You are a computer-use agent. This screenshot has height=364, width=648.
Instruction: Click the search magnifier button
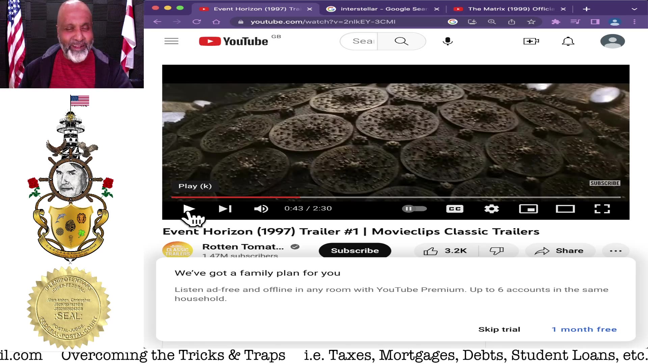tap(402, 41)
